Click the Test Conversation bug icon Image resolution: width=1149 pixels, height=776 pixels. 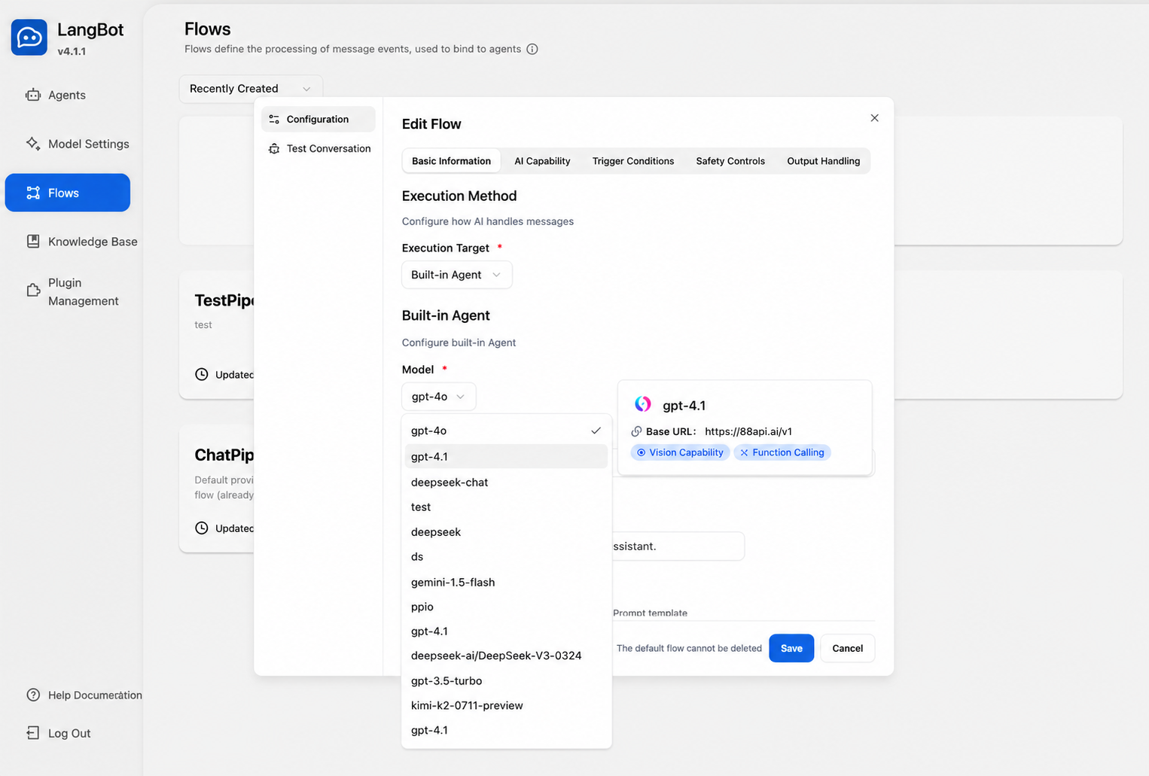click(x=274, y=148)
